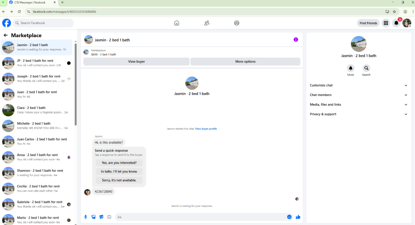
Task: Open Shannon · 2 bed 1 bath for rent chat
Action: pyautogui.click(x=36, y=173)
